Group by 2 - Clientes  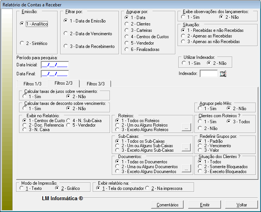click(127, 24)
